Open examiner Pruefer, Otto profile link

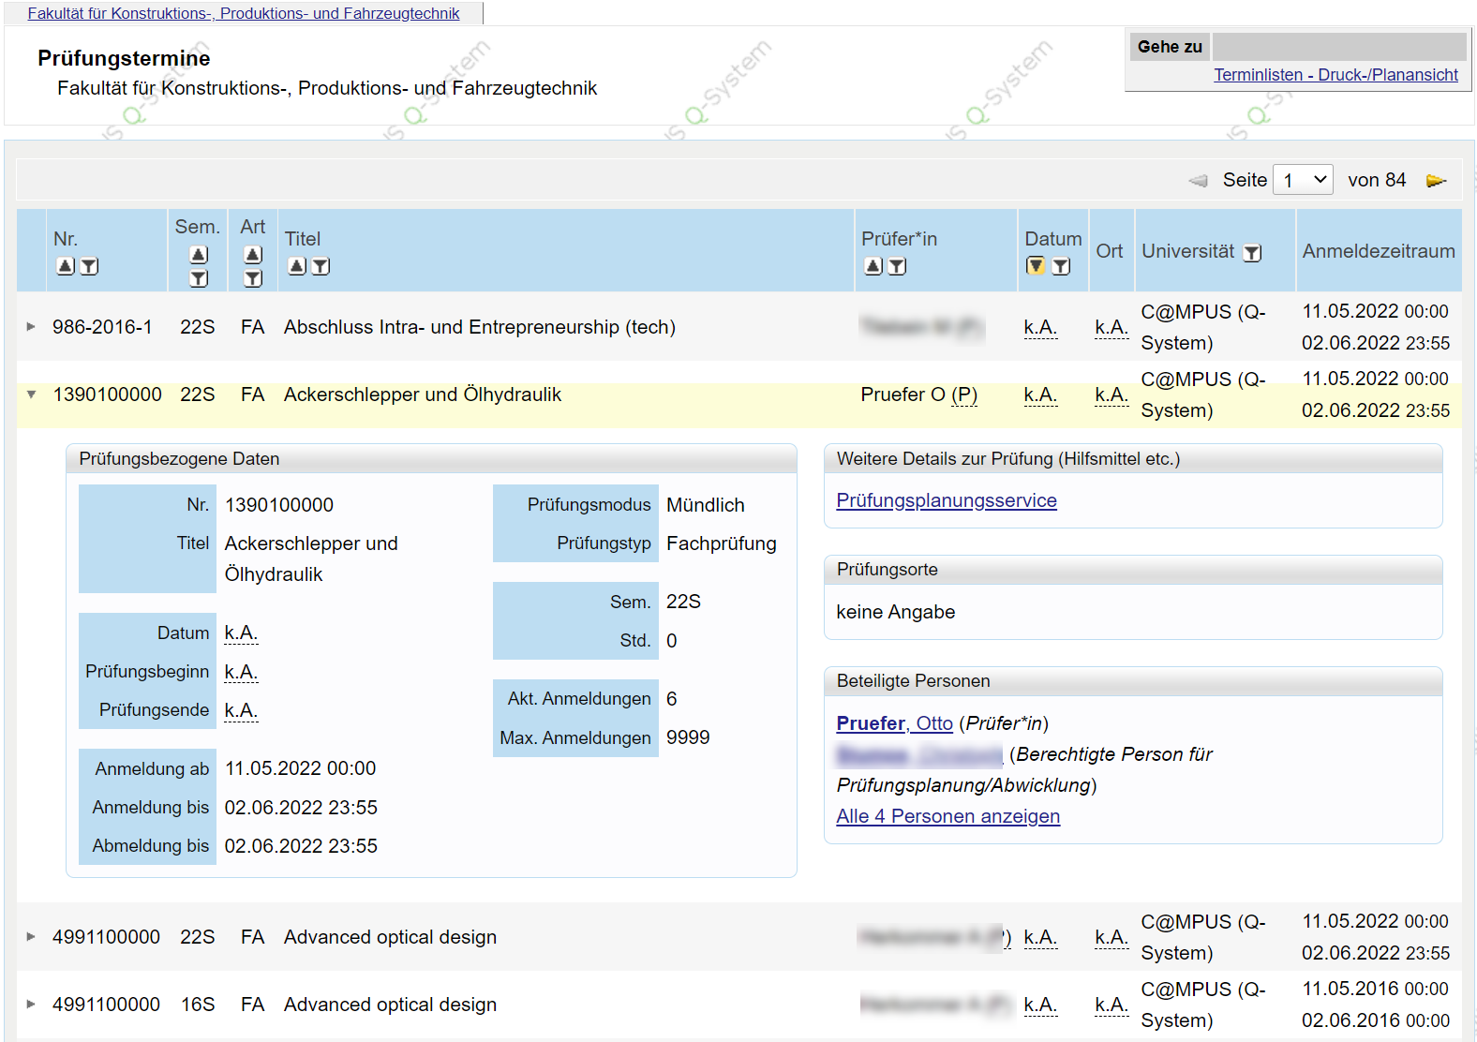[x=894, y=723]
